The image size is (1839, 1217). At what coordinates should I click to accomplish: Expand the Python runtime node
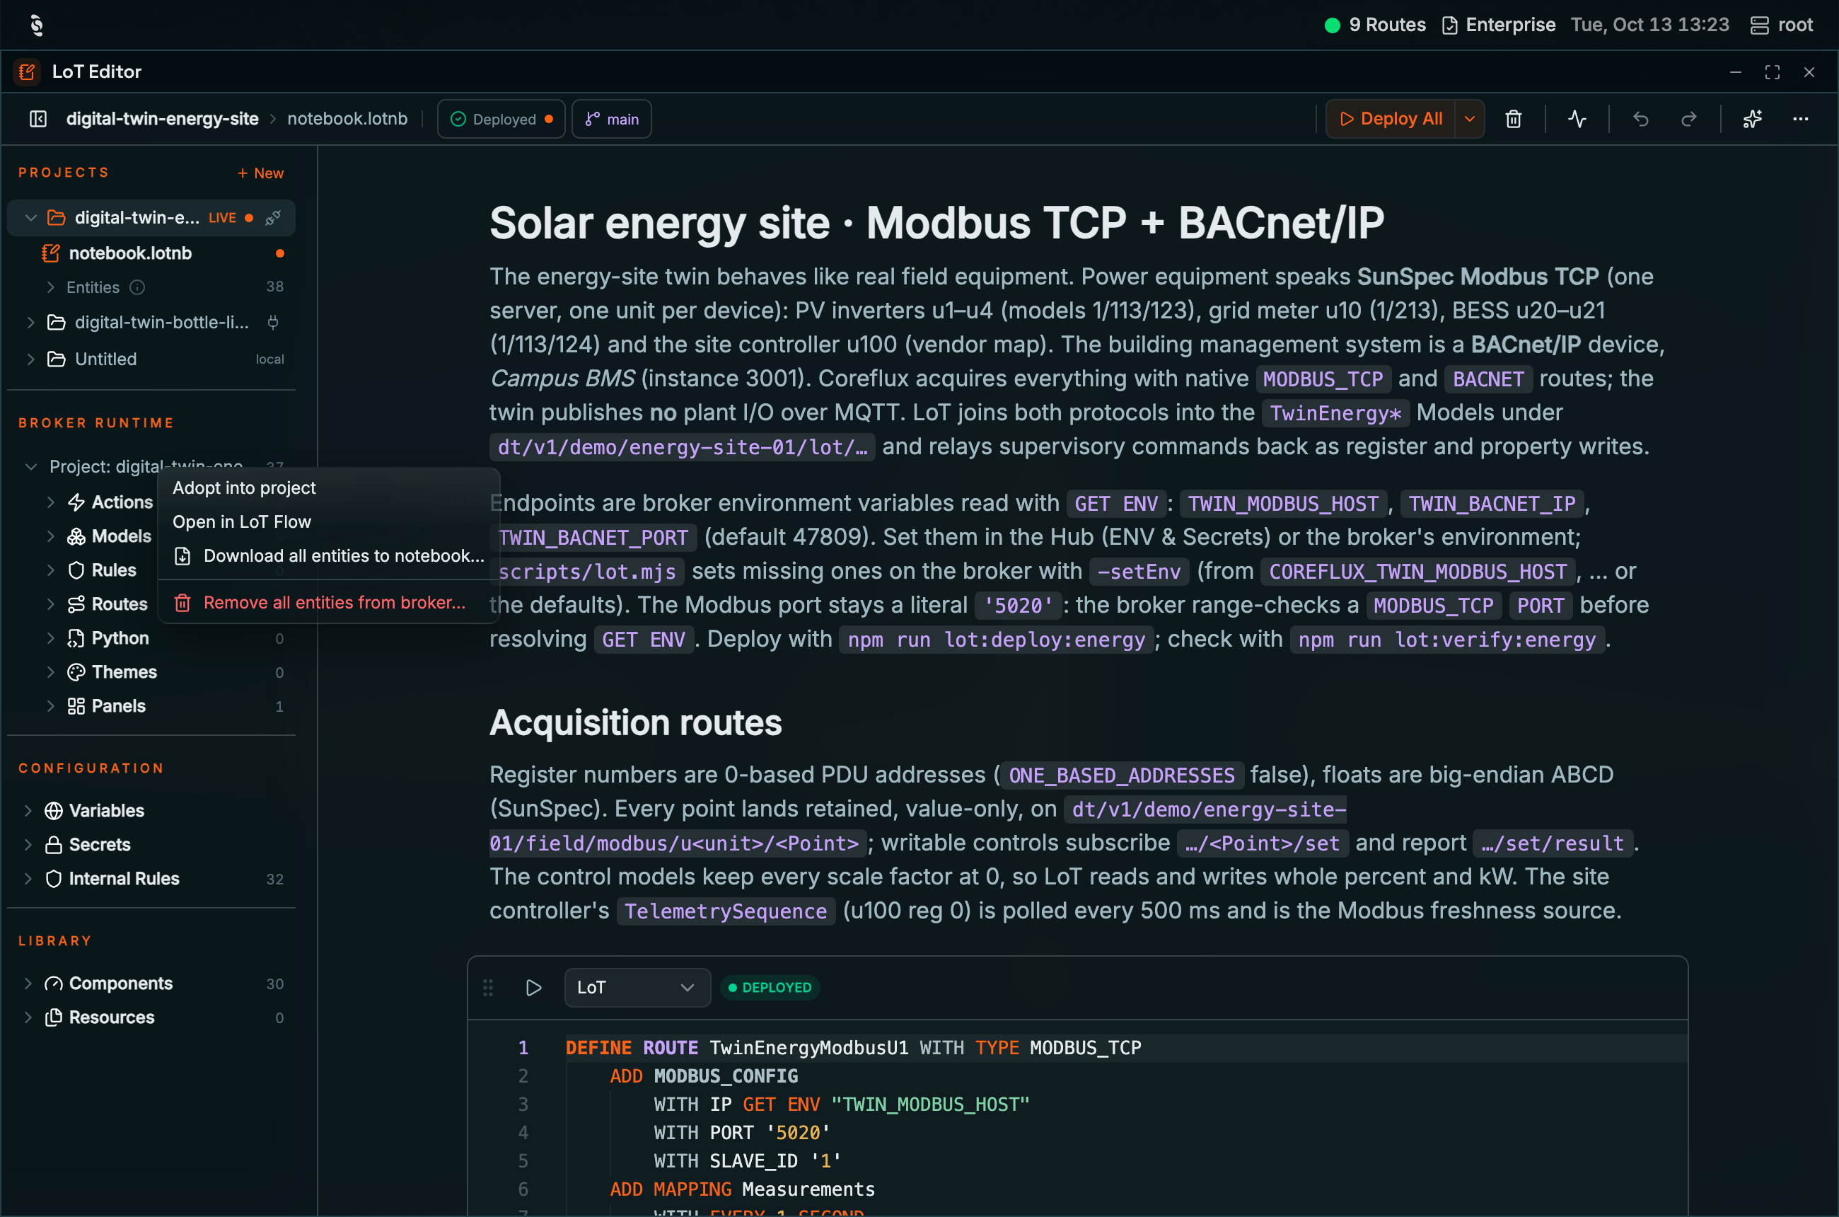[x=50, y=638]
